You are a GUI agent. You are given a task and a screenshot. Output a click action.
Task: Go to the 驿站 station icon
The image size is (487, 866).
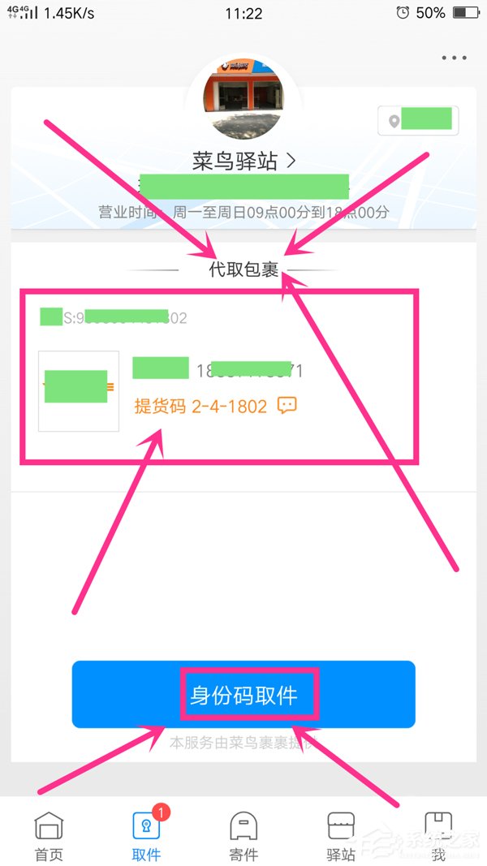(341, 826)
